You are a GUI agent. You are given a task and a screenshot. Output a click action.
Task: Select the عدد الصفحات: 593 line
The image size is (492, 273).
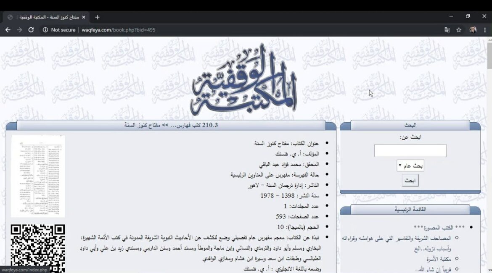click(297, 217)
